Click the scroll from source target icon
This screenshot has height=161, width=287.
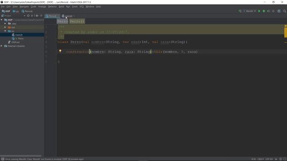28,16
